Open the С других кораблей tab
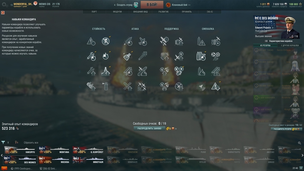Screen dimensions: 304x171 pyautogui.click(x=290, y=45)
